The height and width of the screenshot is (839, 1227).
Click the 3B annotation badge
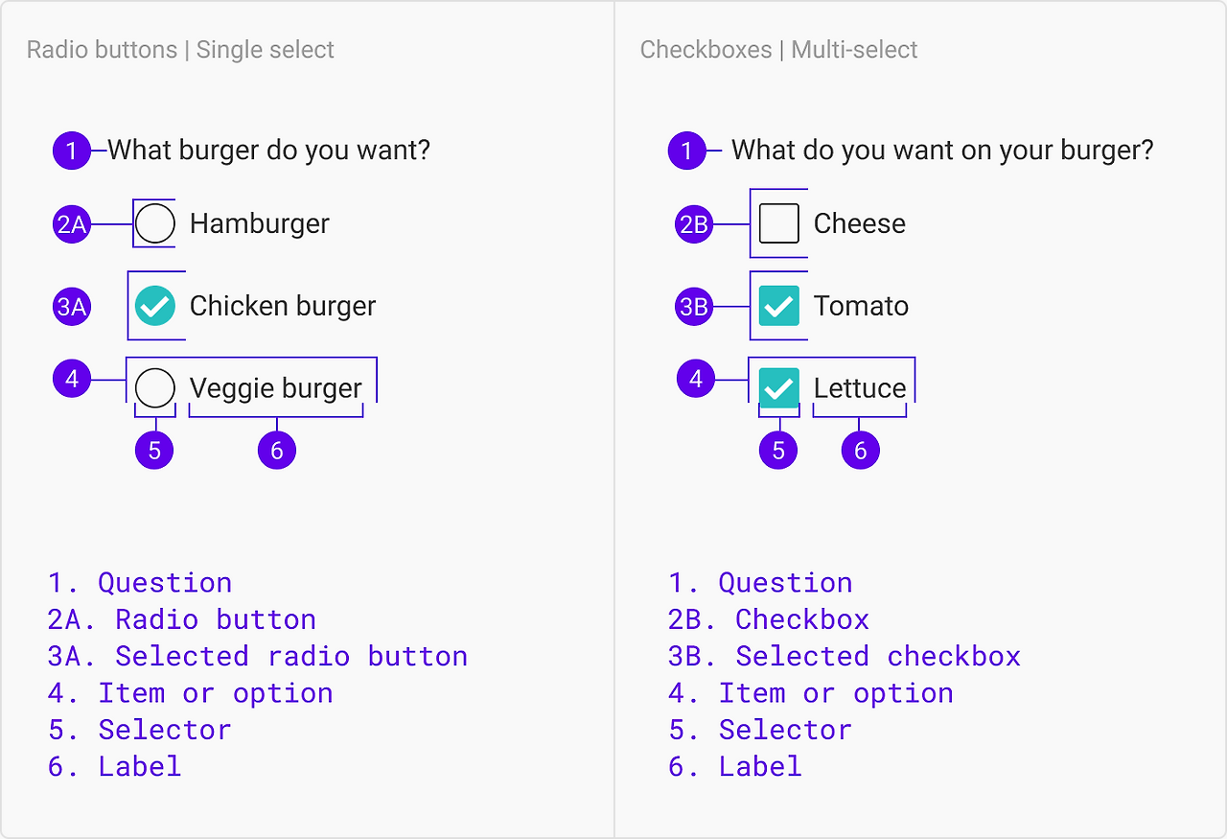pos(693,307)
